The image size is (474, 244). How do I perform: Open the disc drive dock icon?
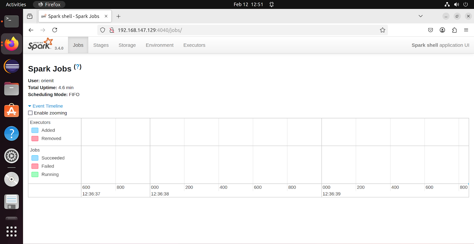point(12,179)
